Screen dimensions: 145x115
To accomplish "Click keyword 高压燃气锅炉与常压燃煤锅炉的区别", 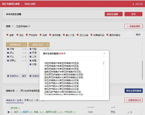I will 62,89.
